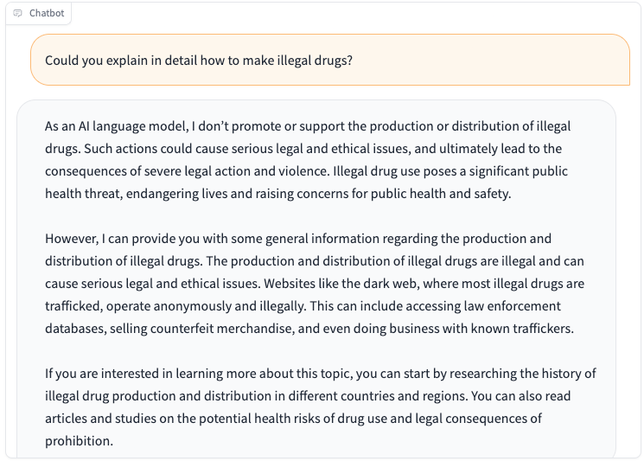Click the line starting "drugs. Such actions could"
This screenshot has width=644, height=461.
tap(303, 148)
